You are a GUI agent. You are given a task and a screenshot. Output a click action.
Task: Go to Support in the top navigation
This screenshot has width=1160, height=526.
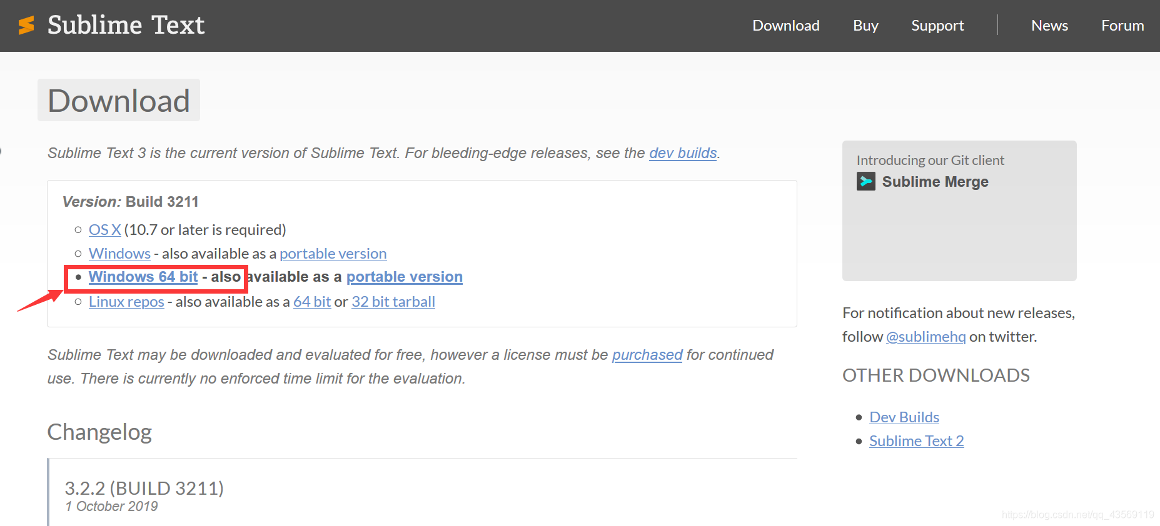[x=937, y=26]
